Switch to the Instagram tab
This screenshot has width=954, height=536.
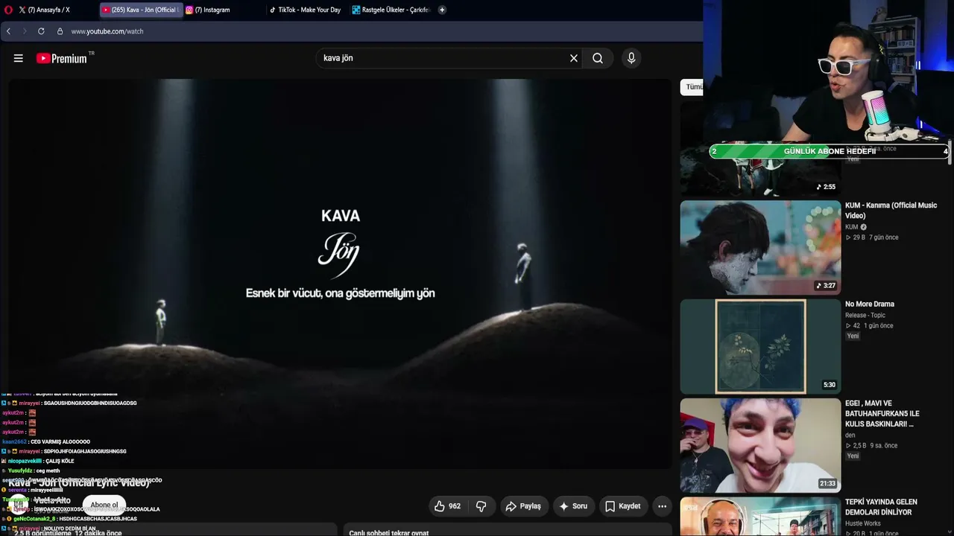tap(224, 10)
